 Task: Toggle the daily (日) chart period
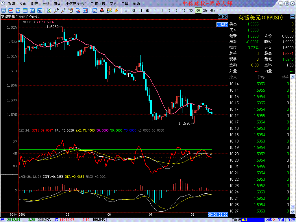pyautogui.click(x=126, y=10)
